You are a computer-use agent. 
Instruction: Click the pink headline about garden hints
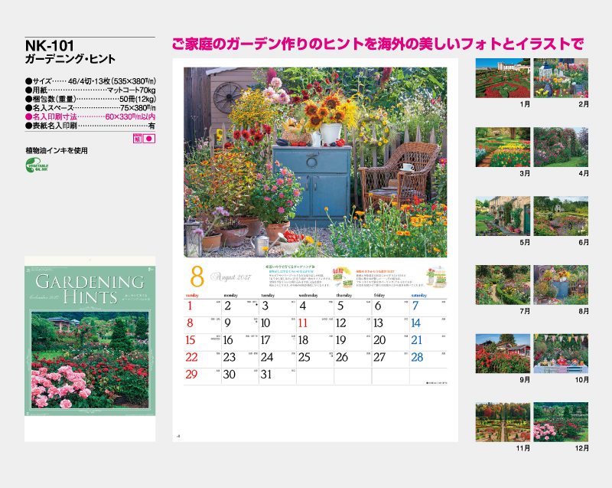point(378,44)
